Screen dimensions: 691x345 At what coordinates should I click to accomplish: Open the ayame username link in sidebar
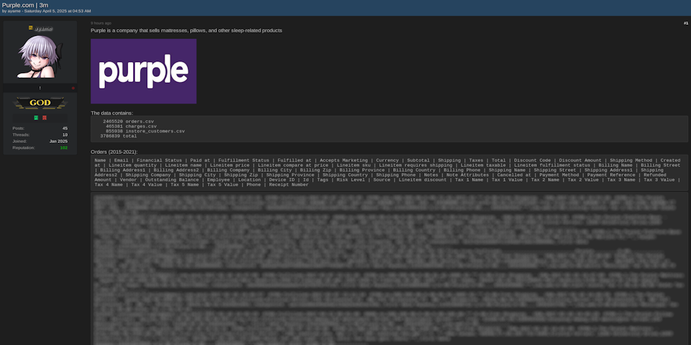click(41, 28)
